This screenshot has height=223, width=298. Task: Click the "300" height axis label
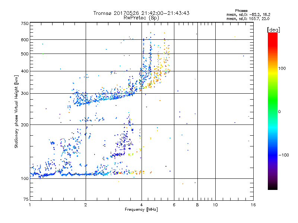coord(25,94)
